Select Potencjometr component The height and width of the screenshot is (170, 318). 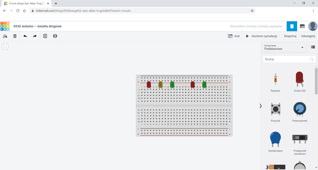(300, 112)
